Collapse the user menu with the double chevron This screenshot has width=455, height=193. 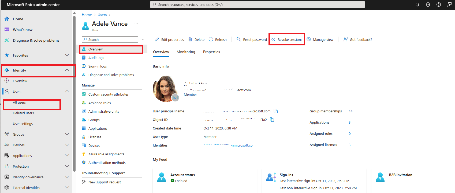[x=143, y=40]
